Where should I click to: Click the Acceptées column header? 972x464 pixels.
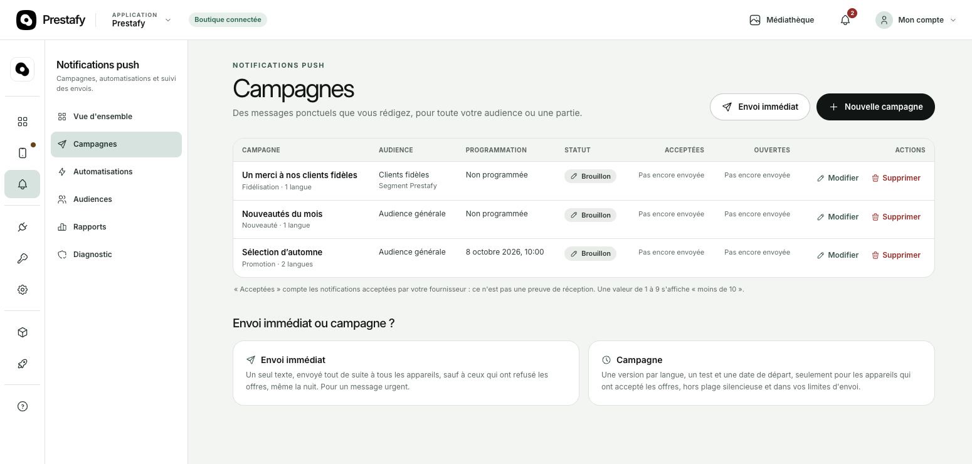click(684, 150)
